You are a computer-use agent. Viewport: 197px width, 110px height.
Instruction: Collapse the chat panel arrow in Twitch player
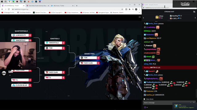pos(139,17)
